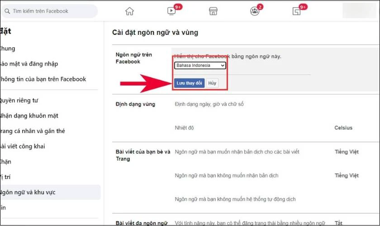Click the Hủy cancel button
This screenshot has height=226, width=380.
pyautogui.click(x=212, y=83)
